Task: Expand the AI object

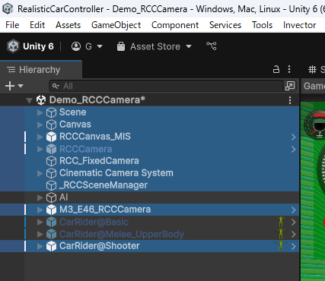Action: pos(40,197)
